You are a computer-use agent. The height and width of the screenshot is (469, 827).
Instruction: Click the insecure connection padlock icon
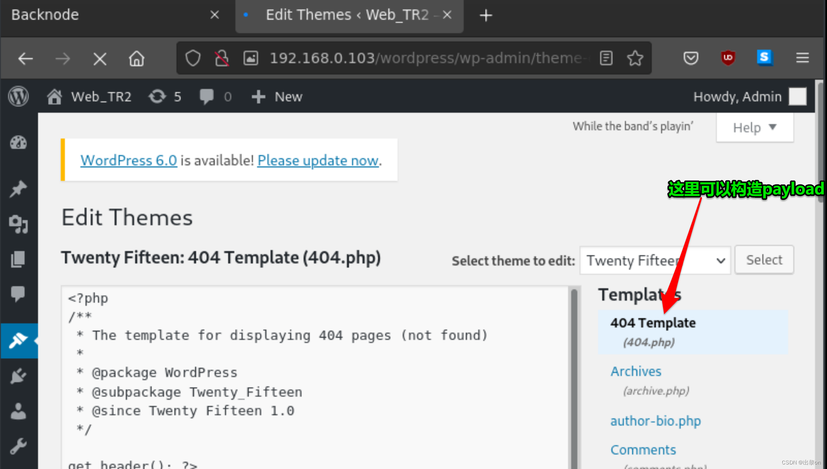[222, 58]
